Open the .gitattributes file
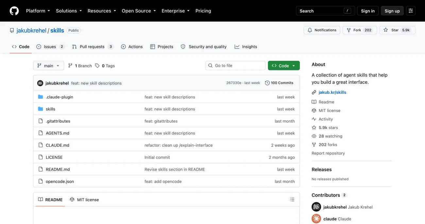This screenshot has height=224, width=425. (x=58, y=121)
